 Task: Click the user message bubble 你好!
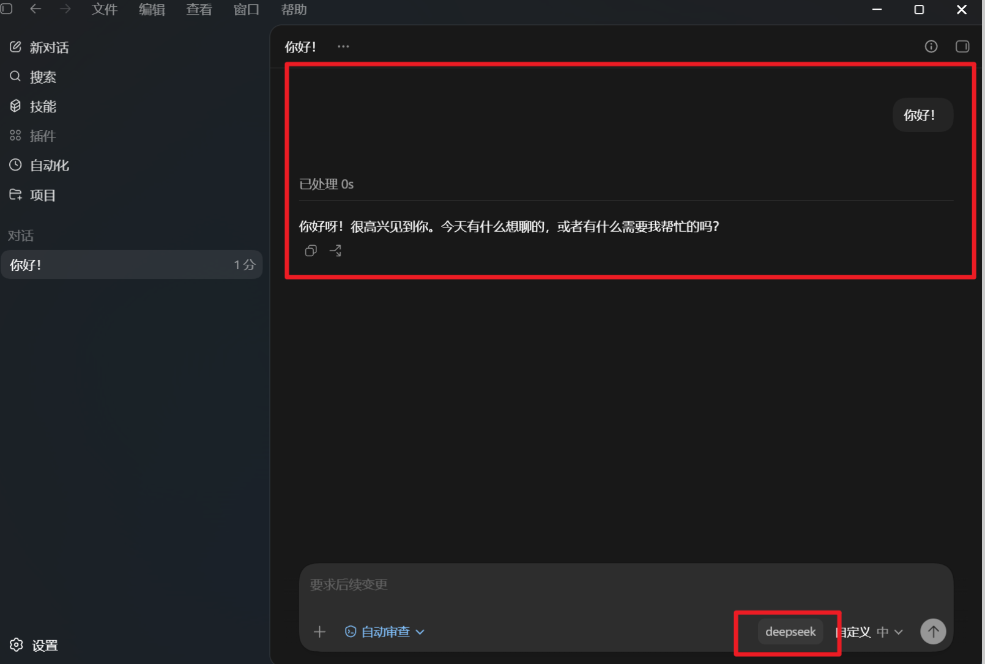(923, 115)
